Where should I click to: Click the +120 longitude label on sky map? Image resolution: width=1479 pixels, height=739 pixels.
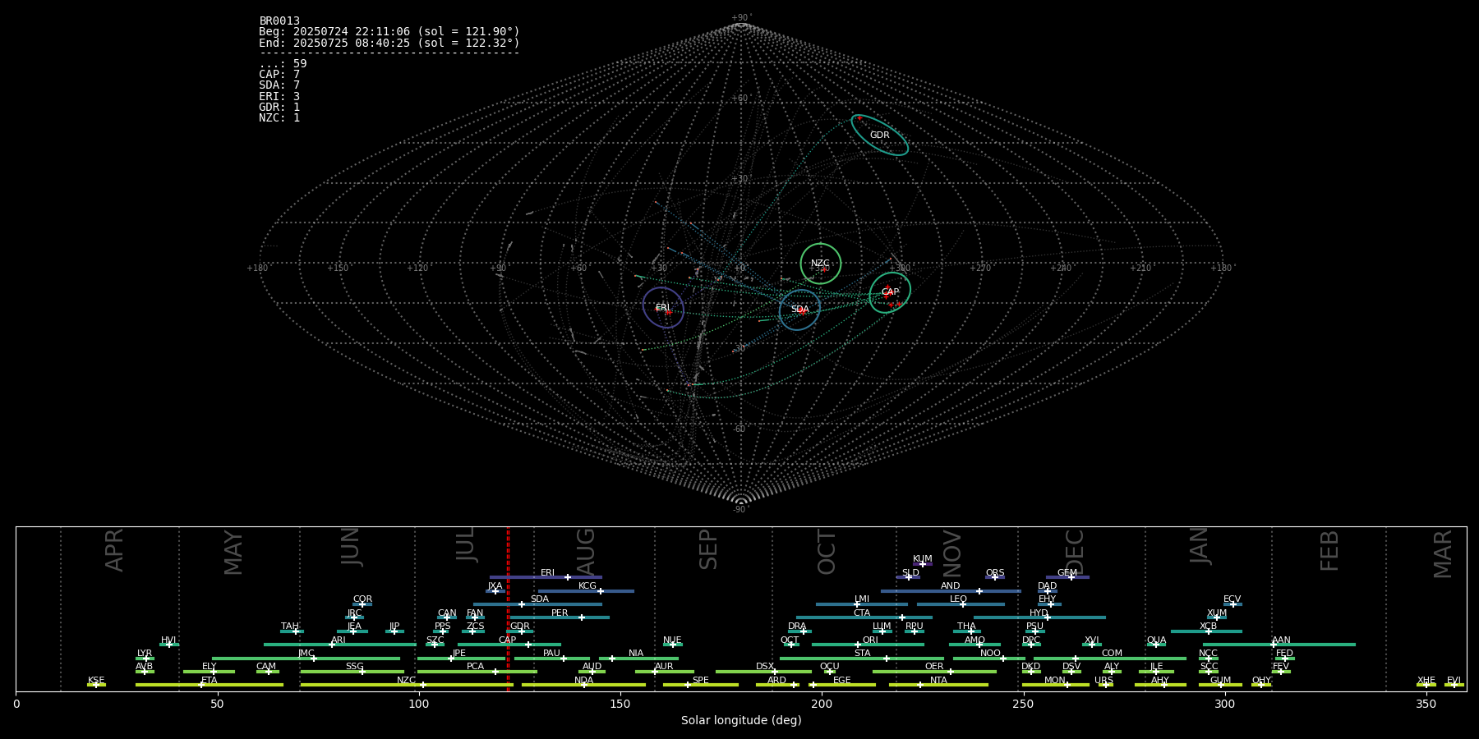[x=418, y=268]
